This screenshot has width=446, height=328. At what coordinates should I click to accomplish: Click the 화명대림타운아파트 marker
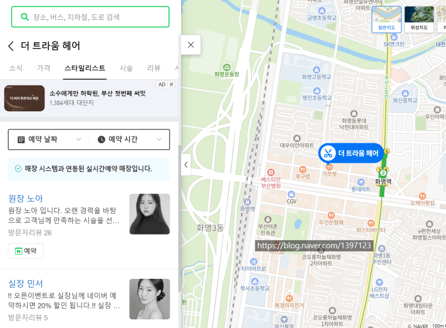tap(418, 299)
